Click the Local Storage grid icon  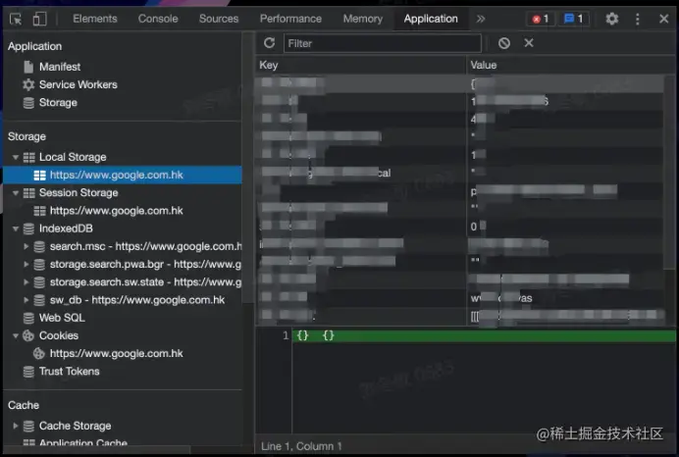[29, 157]
